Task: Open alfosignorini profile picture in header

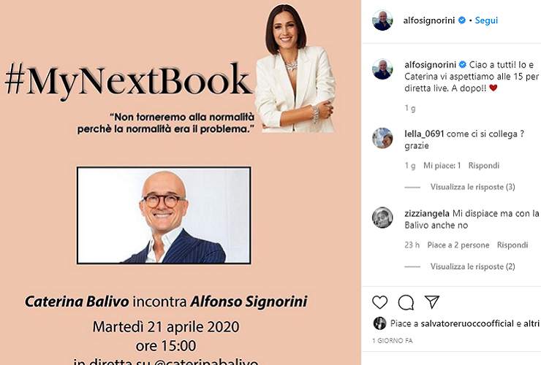Action: [382, 20]
